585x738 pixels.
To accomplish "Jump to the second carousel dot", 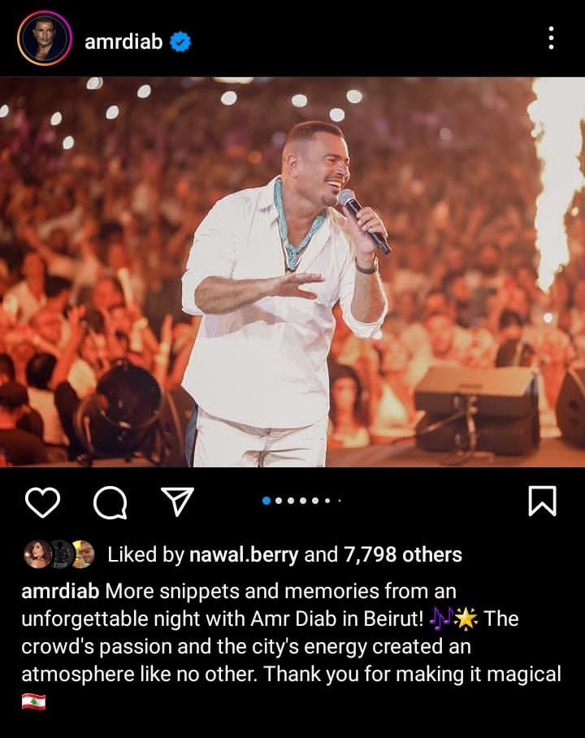I will 279,501.
